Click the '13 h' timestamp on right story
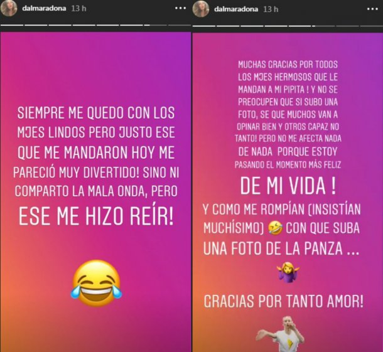The height and width of the screenshot is (352, 383). click(x=271, y=9)
